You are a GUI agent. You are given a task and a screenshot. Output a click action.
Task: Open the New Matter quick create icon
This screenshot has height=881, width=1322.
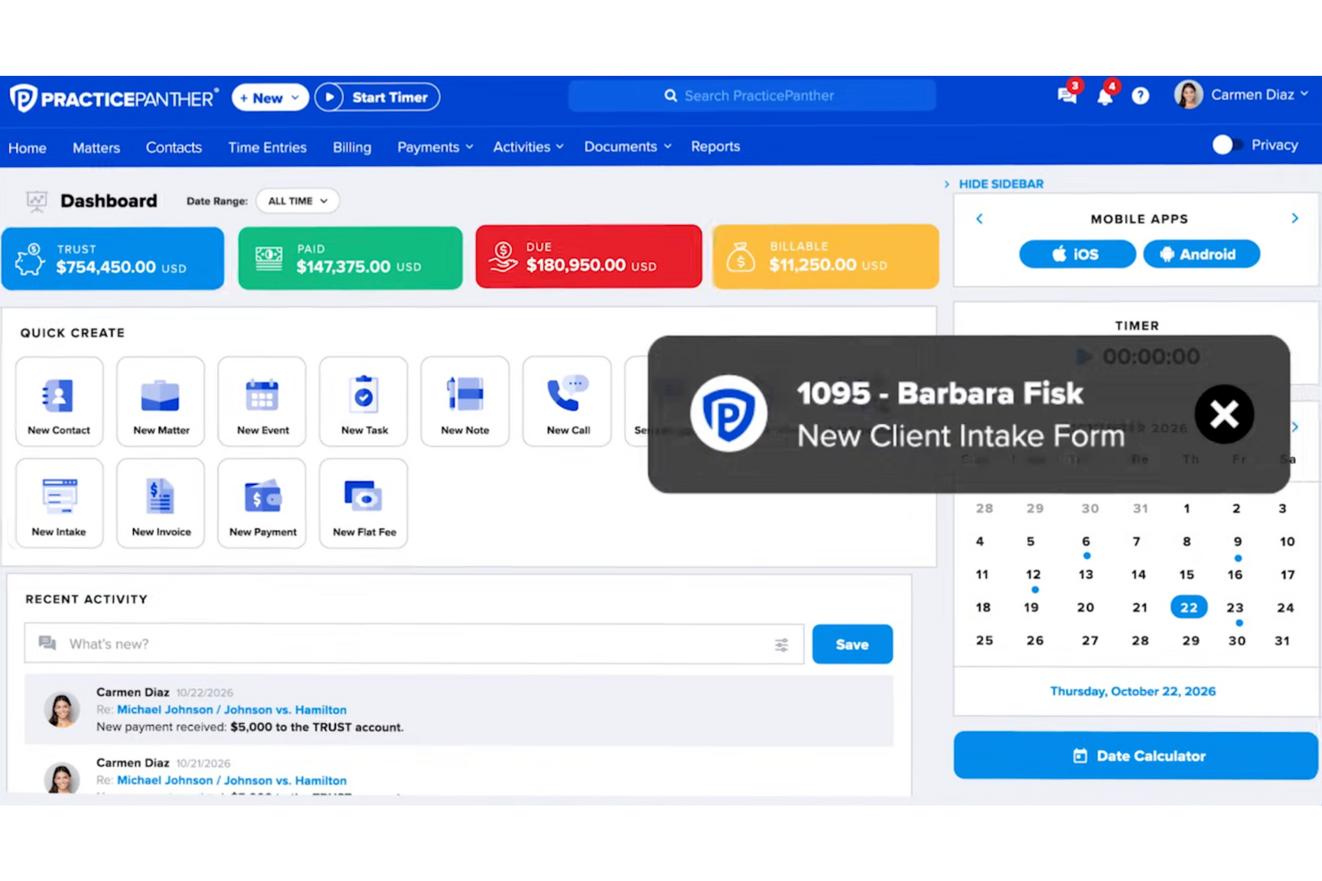point(160,401)
